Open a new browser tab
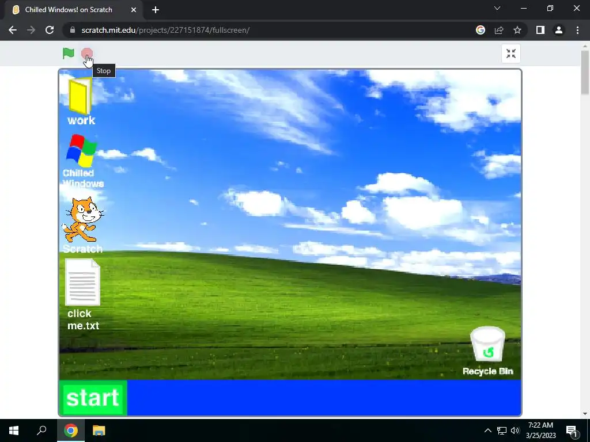Screen dimensions: 590x442 tap(156, 10)
